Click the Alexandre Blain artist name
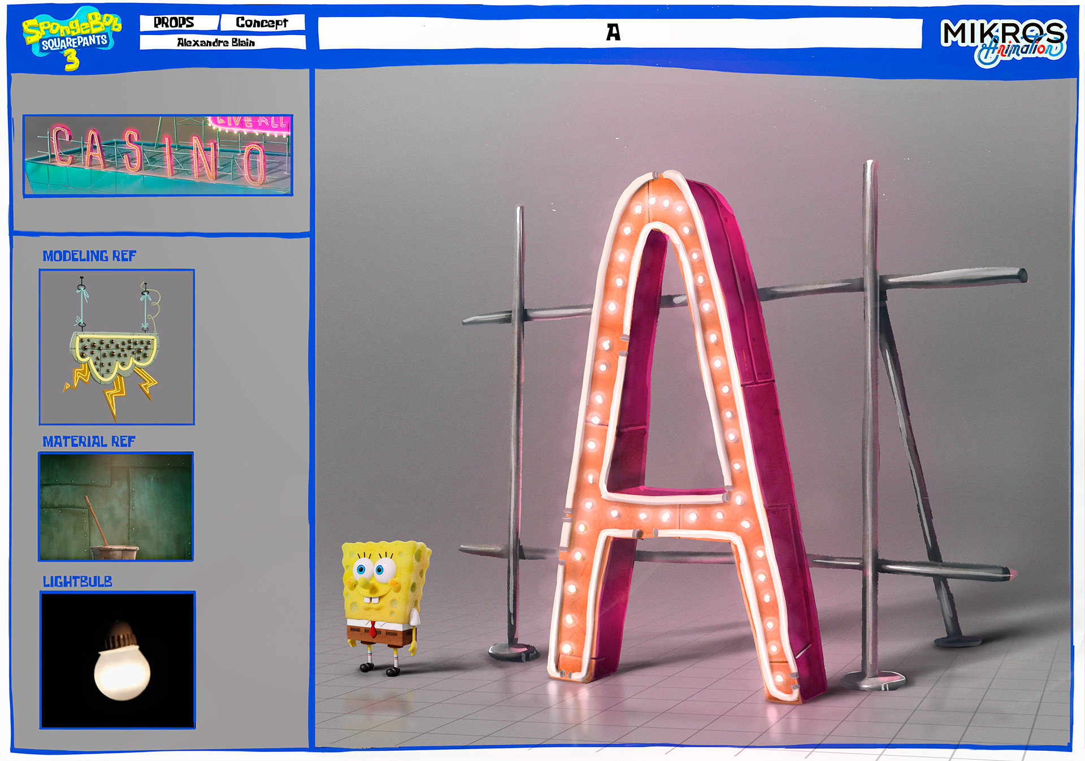The width and height of the screenshot is (1085, 761). click(x=216, y=42)
